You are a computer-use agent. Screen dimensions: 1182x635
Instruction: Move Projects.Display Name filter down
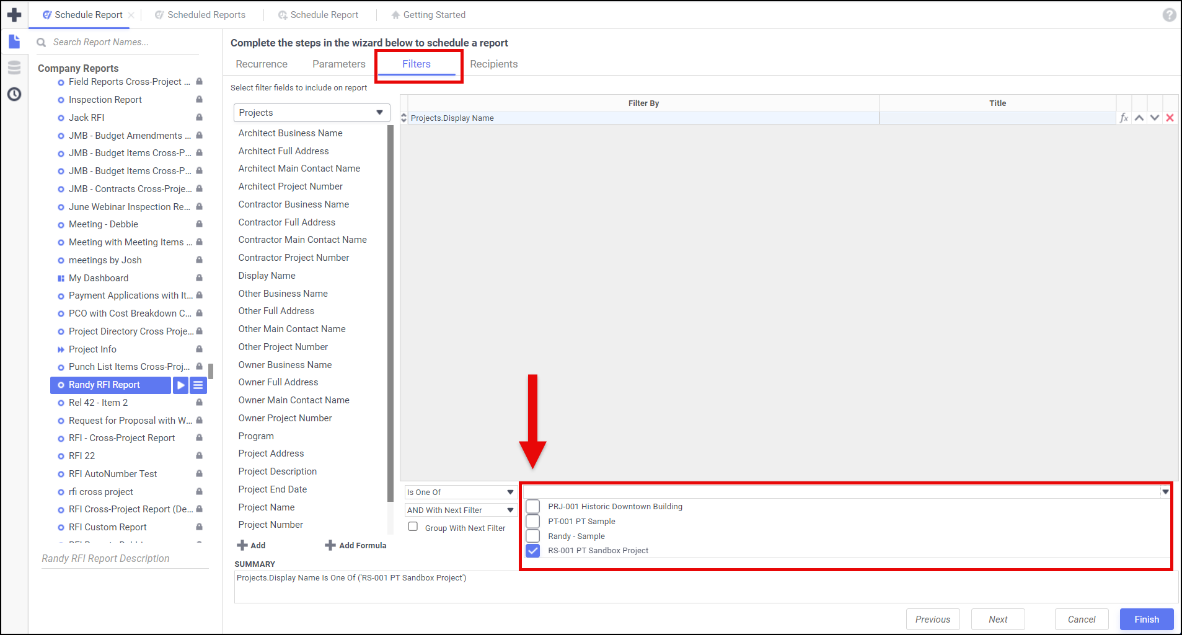click(1155, 118)
